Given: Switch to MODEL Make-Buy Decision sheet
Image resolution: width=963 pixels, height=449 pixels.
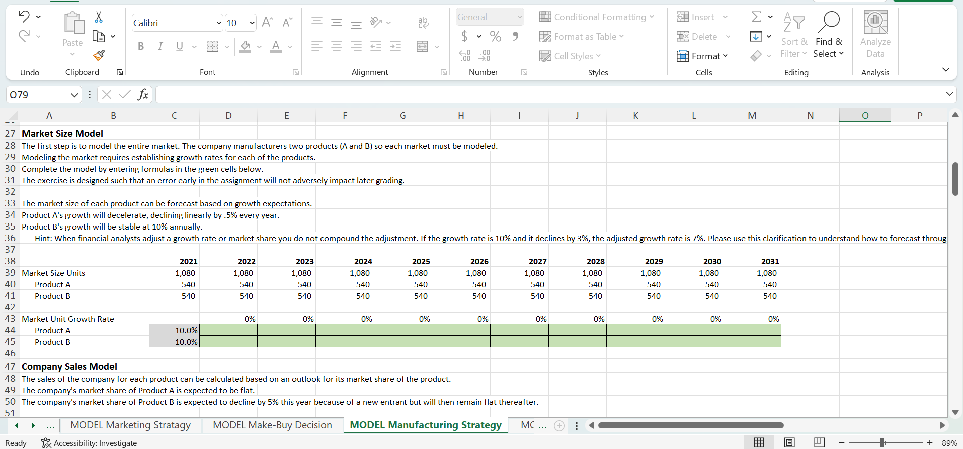Looking at the screenshot, I should point(272,425).
